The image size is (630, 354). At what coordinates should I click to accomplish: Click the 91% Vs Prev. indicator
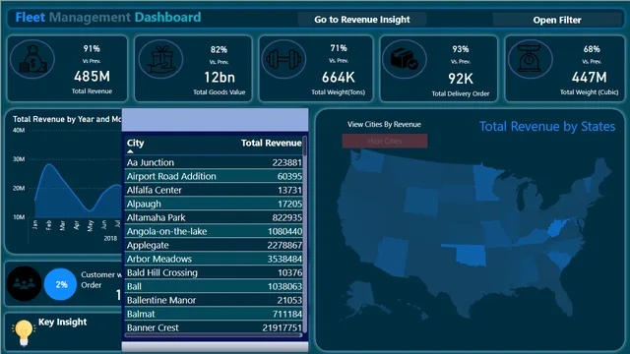pyautogui.click(x=92, y=48)
